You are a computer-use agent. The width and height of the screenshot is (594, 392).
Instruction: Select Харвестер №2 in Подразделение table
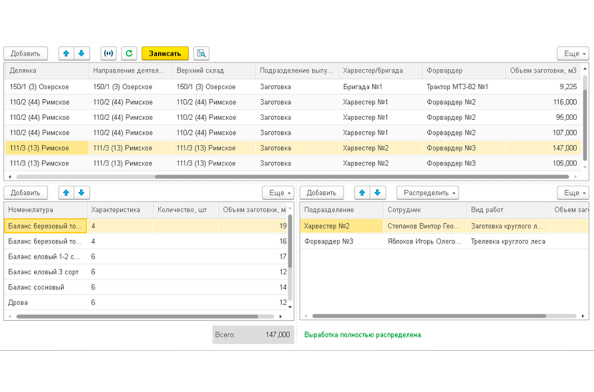341,226
